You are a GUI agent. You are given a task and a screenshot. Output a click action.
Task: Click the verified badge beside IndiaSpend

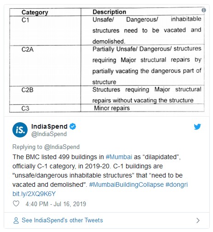pyautogui.click(x=73, y=126)
